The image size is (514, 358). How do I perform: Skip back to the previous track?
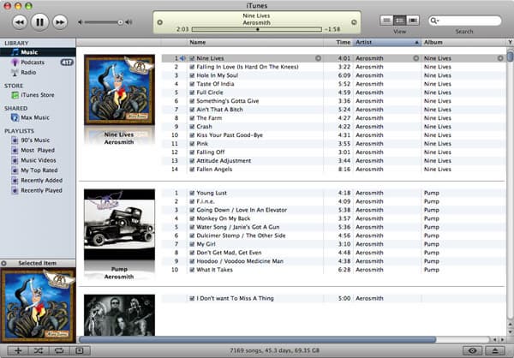pyautogui.click(x=20, y=22)
